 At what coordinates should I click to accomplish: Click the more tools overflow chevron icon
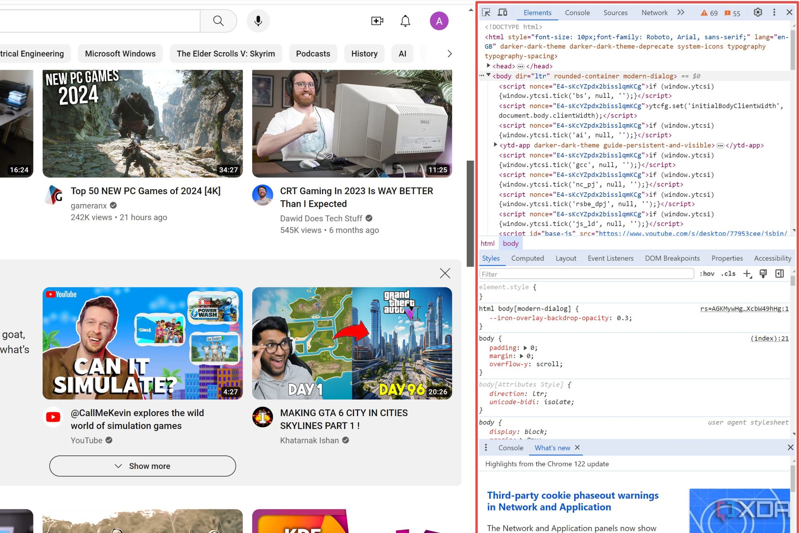tap(683, 13)
